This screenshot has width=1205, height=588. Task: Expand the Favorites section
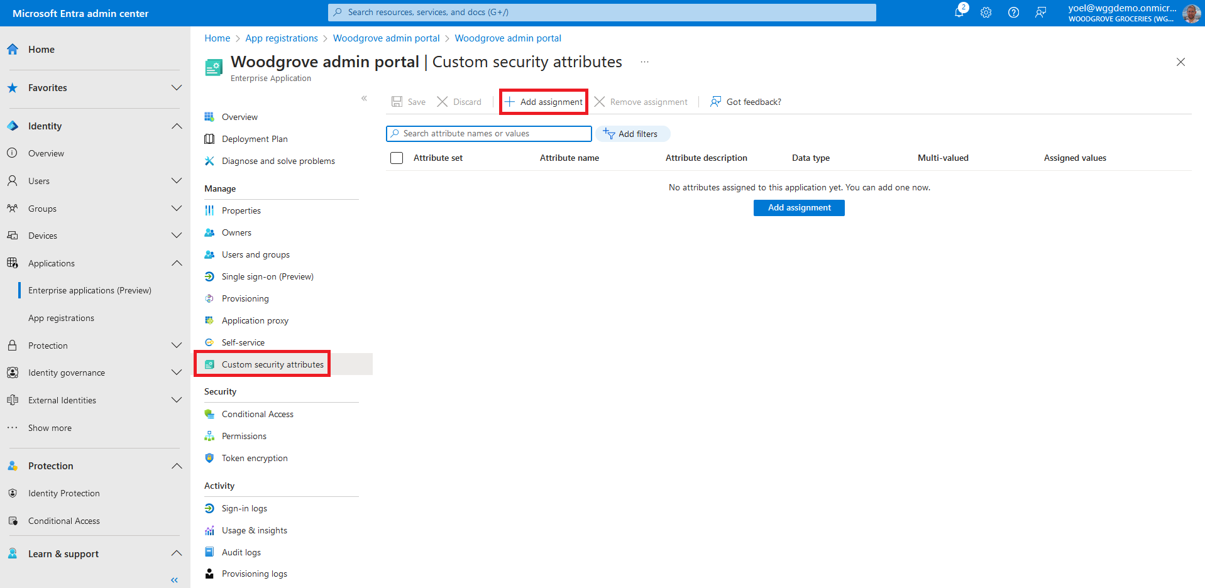click(177, 88)
